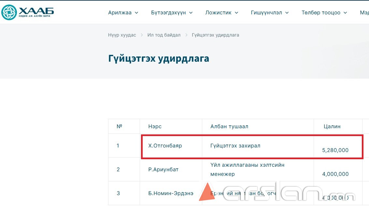The height and width of the screenshot is (215, 369).
Task: Select Р.Ариунбат in the second row
Action: coord(163,169)
